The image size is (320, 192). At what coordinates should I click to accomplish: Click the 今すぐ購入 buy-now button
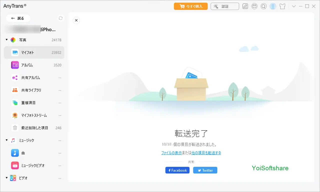point(191,6)
